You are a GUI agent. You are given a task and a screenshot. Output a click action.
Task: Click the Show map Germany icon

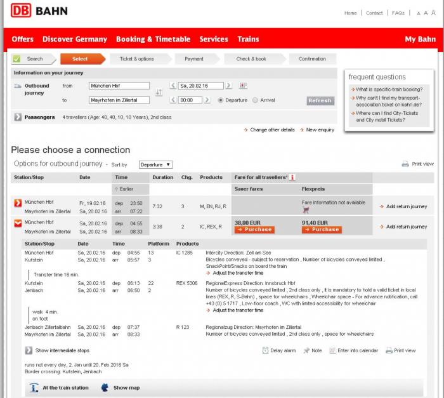tap(105, 387)
